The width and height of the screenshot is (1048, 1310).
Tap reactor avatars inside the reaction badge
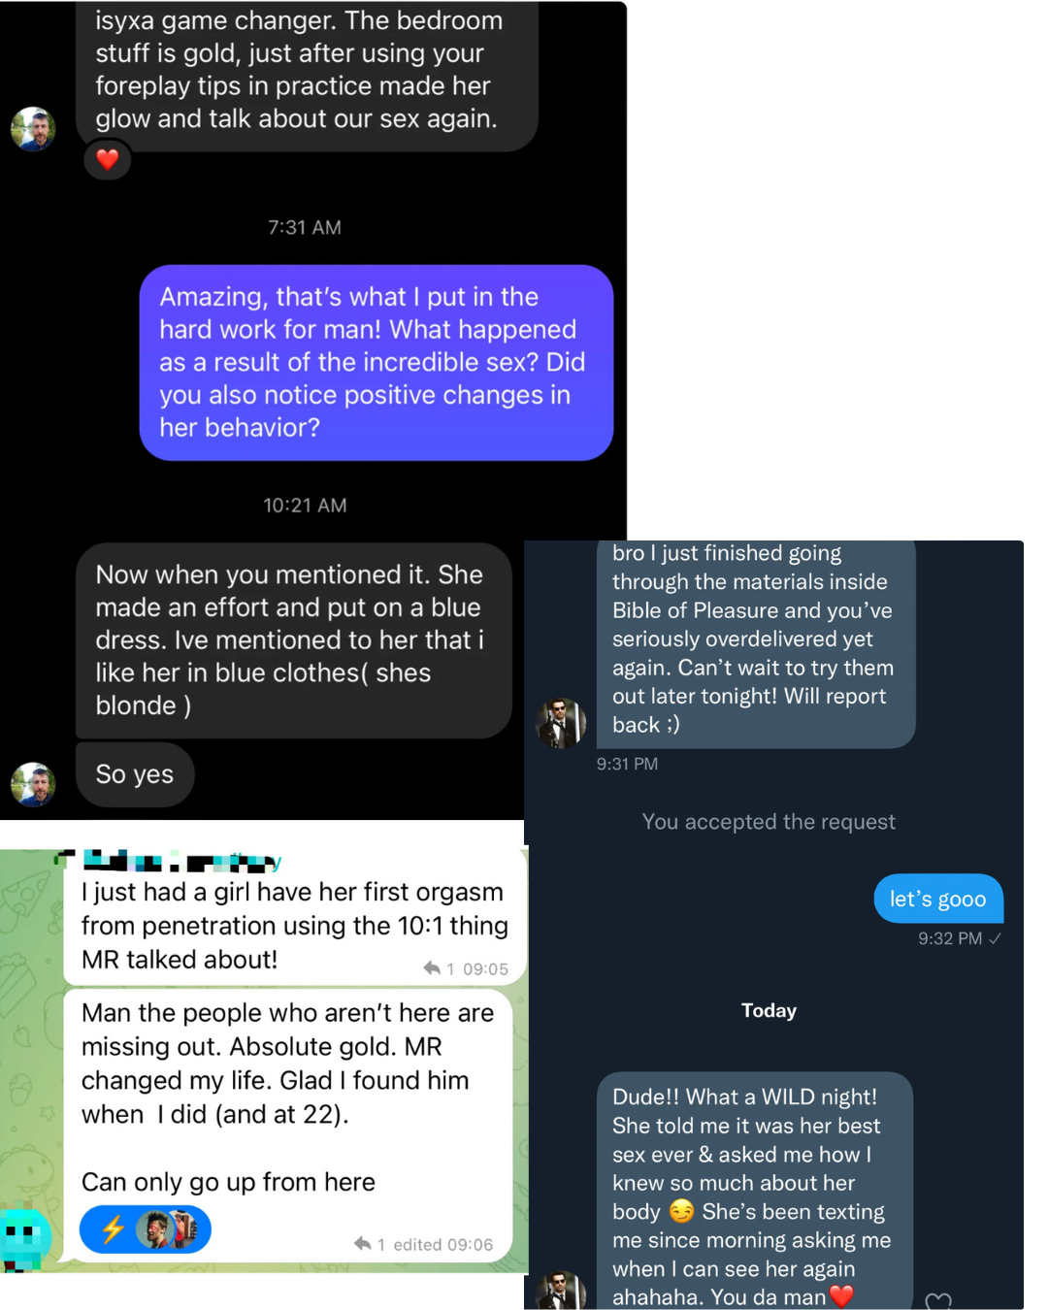click(x=167, y=1229)
